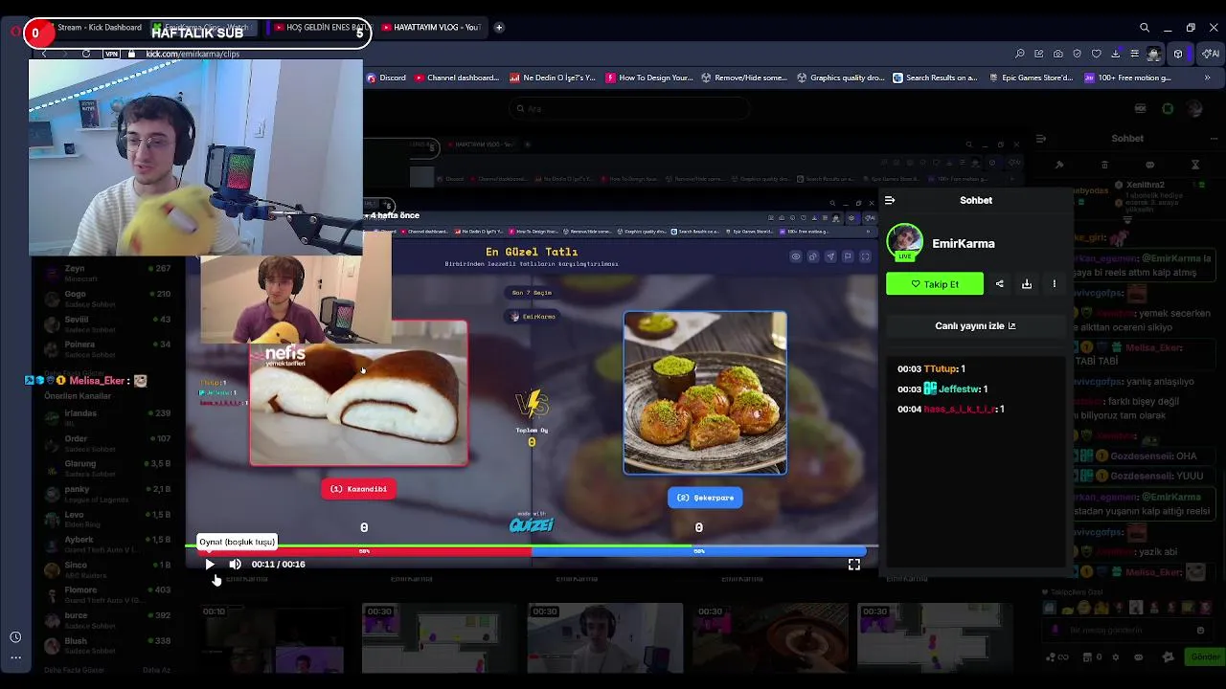The image size is (1226, 689).
Task: Open the Canlı yayını izle link
Action: tap(975, 326)
